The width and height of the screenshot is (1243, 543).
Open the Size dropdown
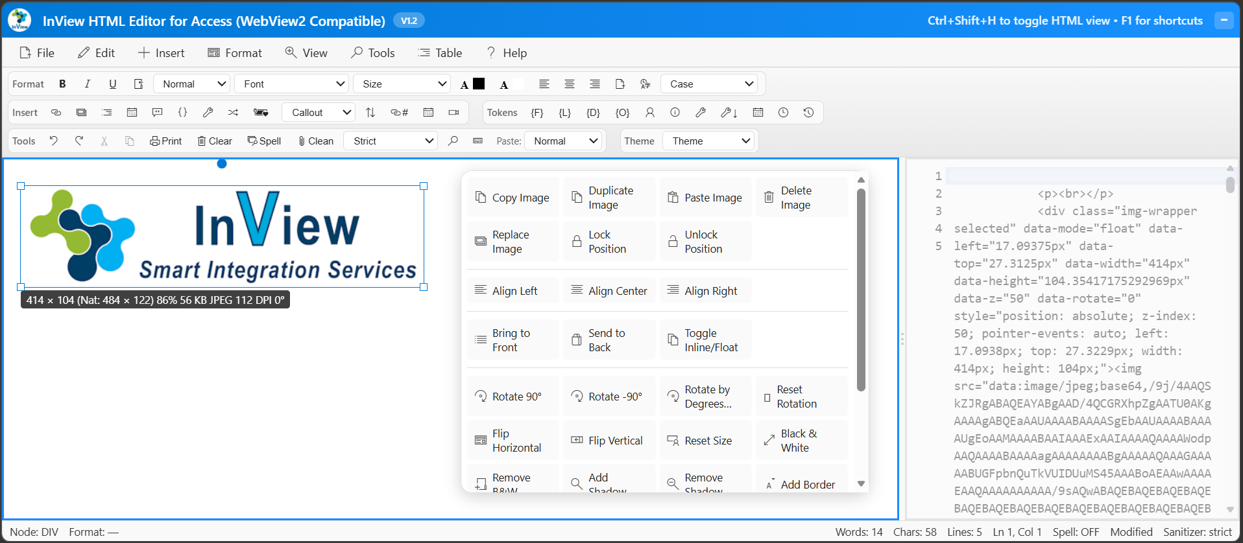(402, 84)
